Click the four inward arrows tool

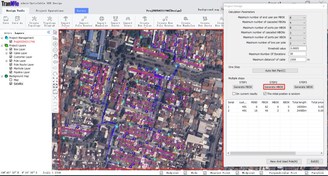click(x=55, y=80)
